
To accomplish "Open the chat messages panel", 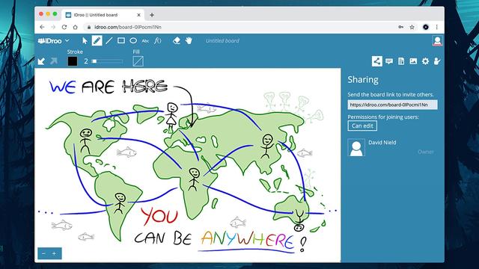I will (x=389, y=61).
